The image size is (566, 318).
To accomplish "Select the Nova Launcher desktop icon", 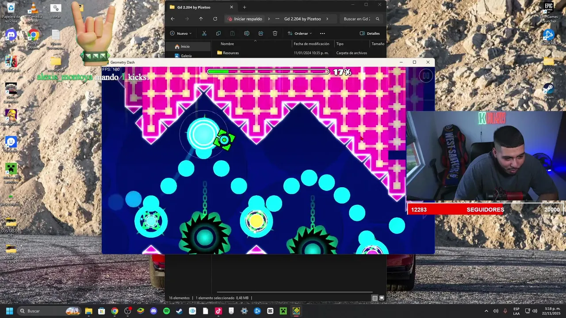I will (x=11, y=93).
